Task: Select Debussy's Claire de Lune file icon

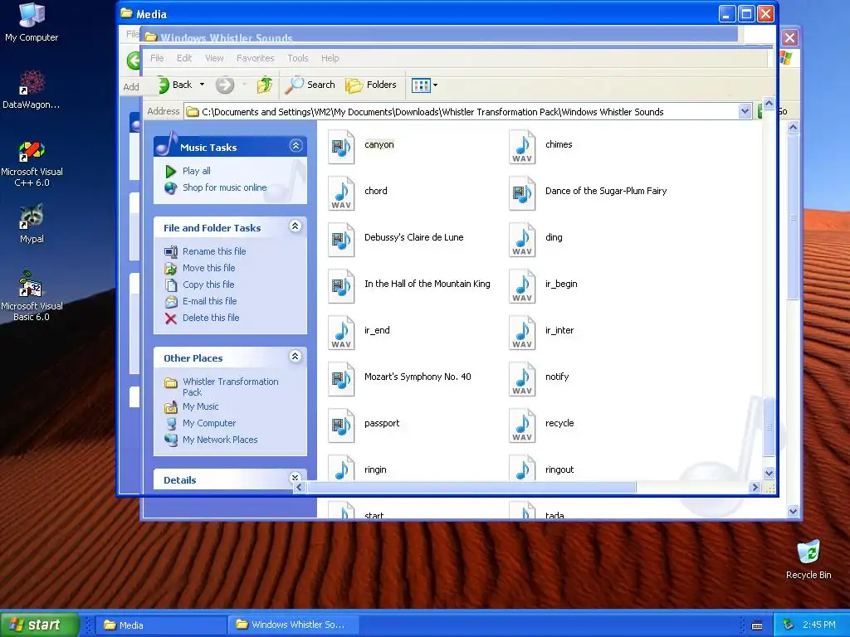Action: tap(341, 240)
